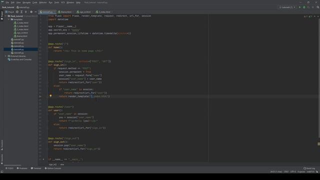Switch to the theme.html editor tab
Viewport: 320px width, 180px height.
(65, 12)
